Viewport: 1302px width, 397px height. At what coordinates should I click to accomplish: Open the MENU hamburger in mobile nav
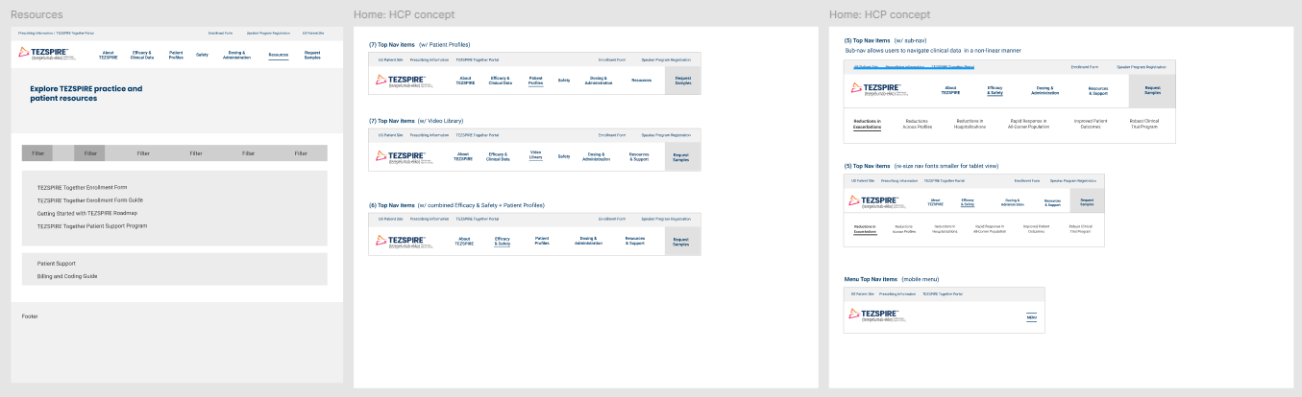[1031, 317]
